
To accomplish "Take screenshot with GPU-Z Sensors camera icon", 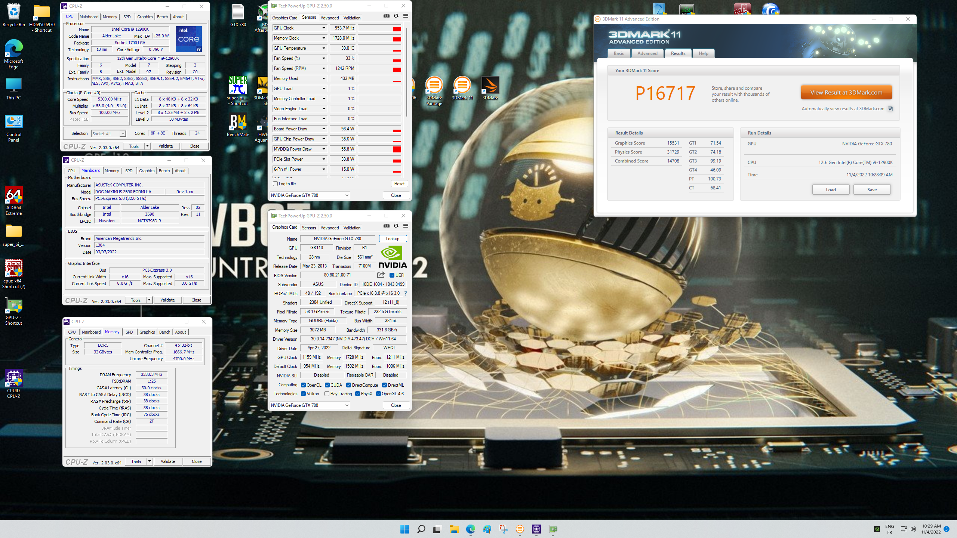I will click(386, 16).
